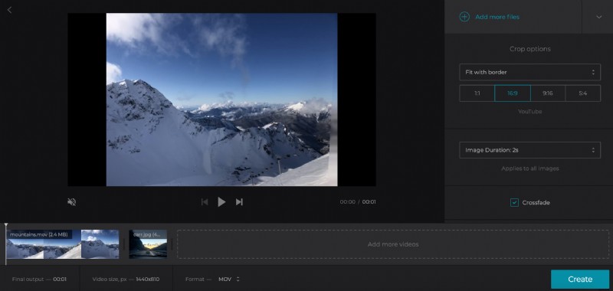613x291 pixels.
Task: Click the timeline playhead marker
Action: pos(6,226)
